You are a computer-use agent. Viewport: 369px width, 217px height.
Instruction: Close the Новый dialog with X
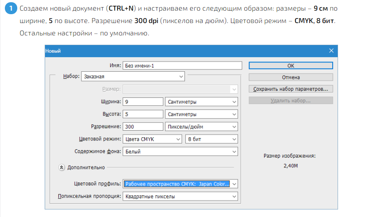click(x=331, y=51)
